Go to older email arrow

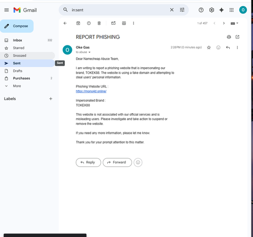click(224, 23)
